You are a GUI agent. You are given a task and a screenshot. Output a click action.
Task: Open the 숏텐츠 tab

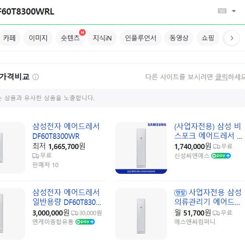coord(70,38)
